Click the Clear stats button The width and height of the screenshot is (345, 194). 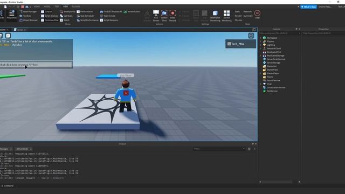tap(257, 15)
